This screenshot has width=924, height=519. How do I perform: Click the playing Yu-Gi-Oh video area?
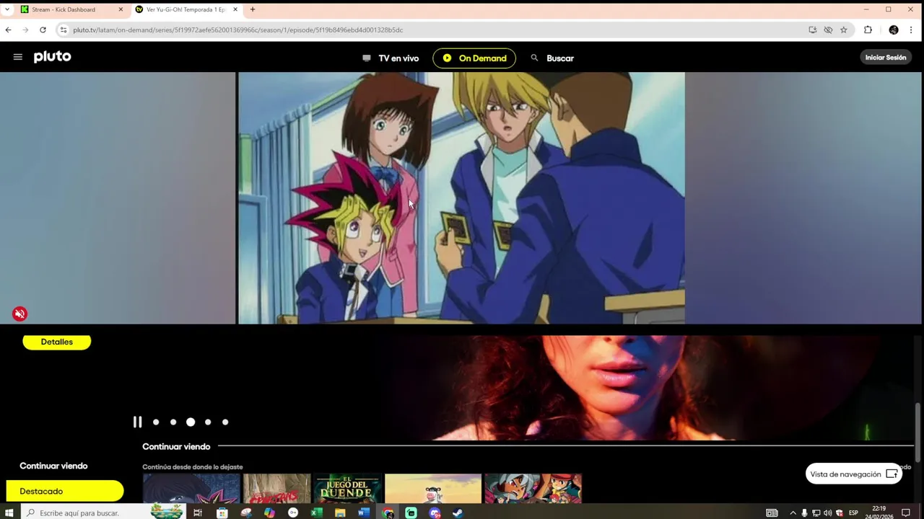point(461,198)
